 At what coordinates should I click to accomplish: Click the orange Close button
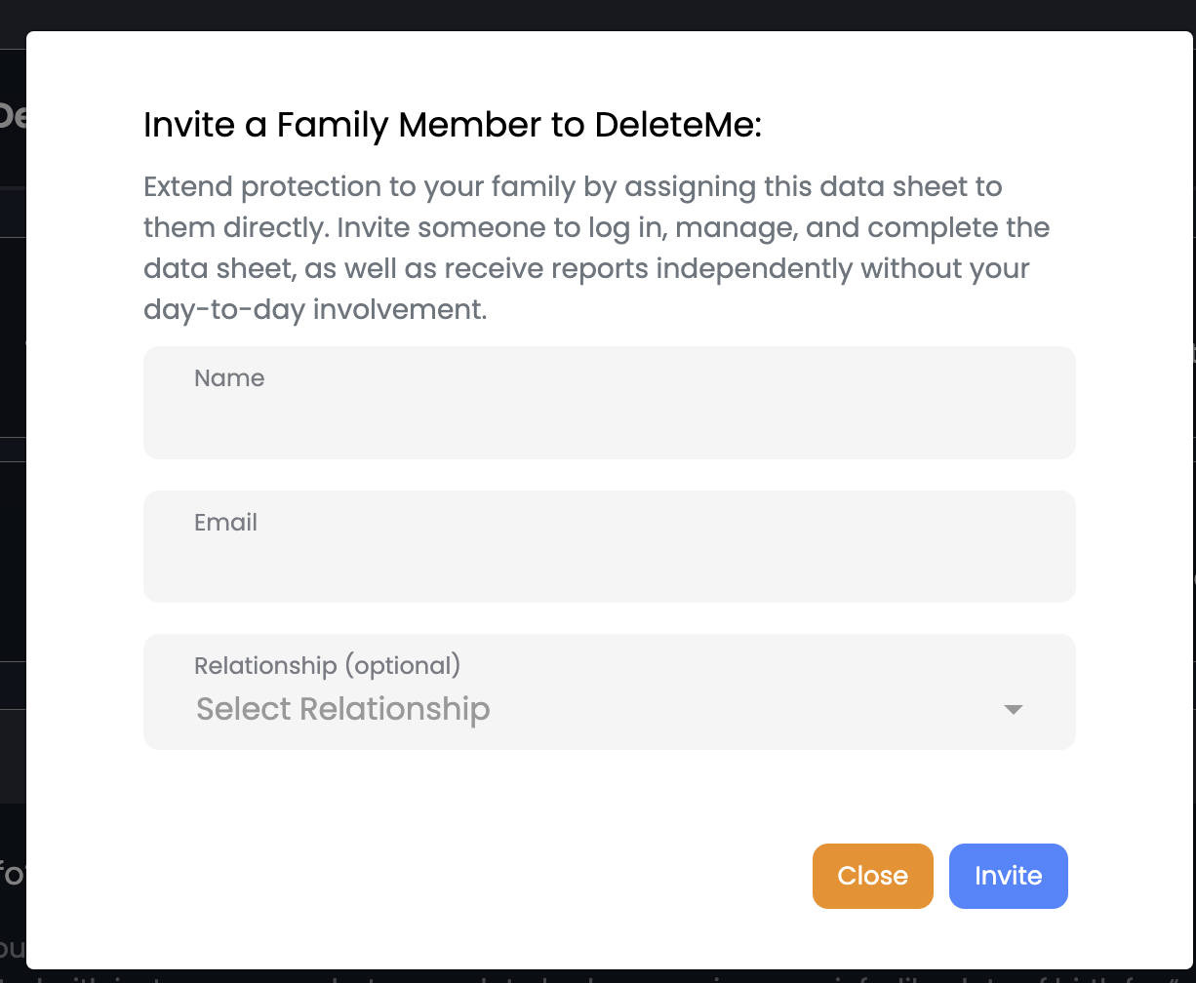872,876
